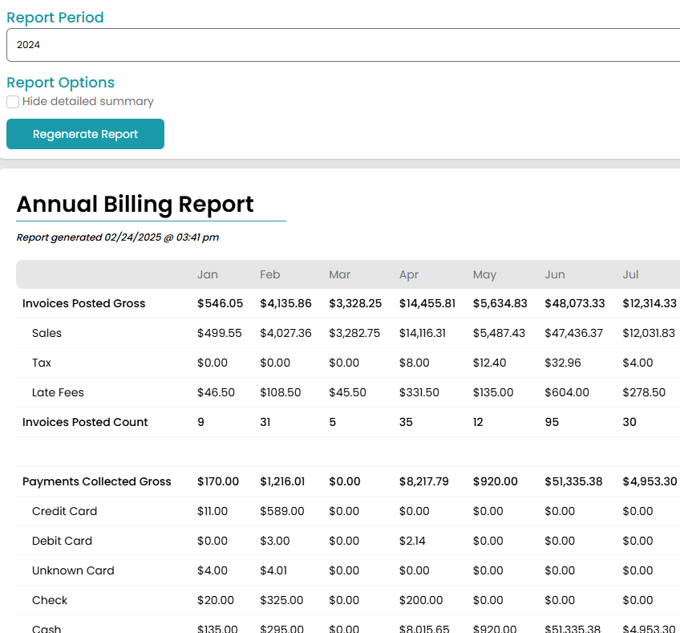
Task: Click the Check row label
Action: click(x=50, y=600)
